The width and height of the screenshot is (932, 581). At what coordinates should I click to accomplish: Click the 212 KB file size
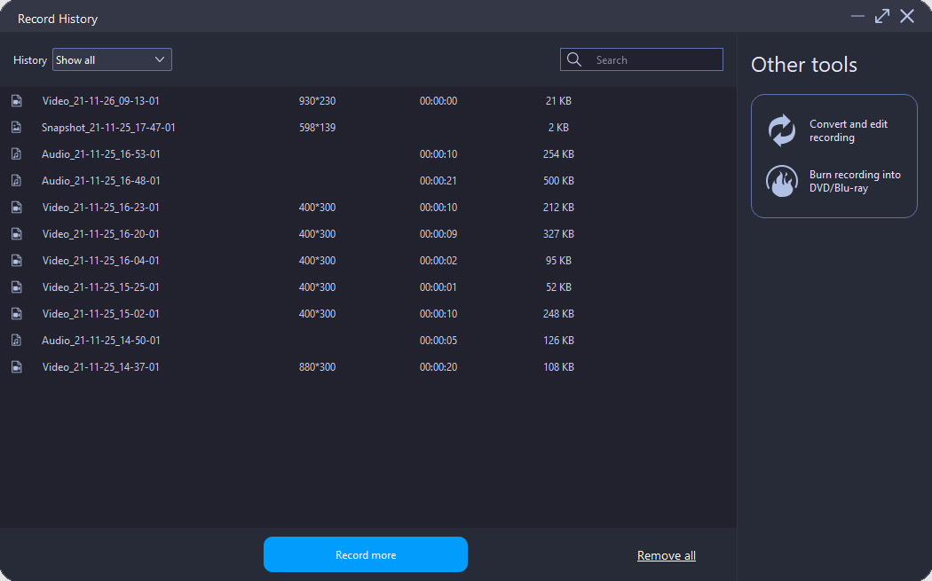tap(558, 208)
